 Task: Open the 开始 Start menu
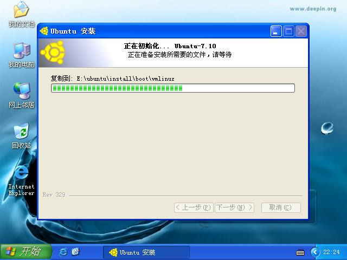click(x=25, y=252)
